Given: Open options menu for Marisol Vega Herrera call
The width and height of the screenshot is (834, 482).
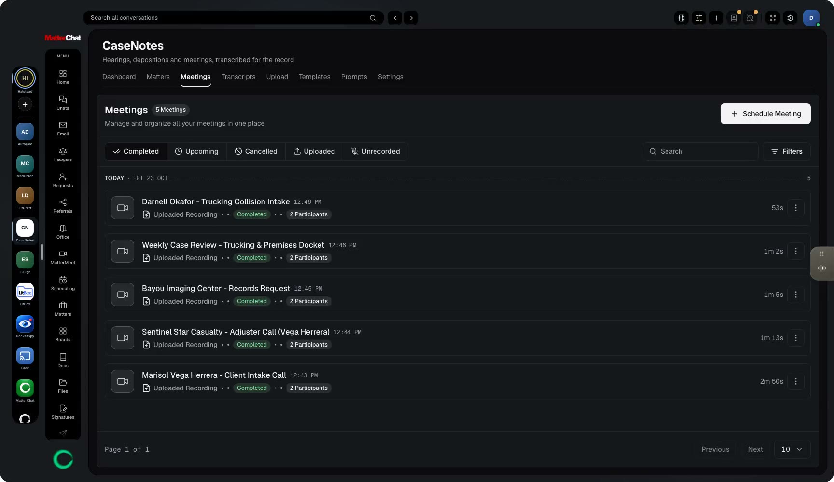Looking at the screenshot, I should pos(796,381).
